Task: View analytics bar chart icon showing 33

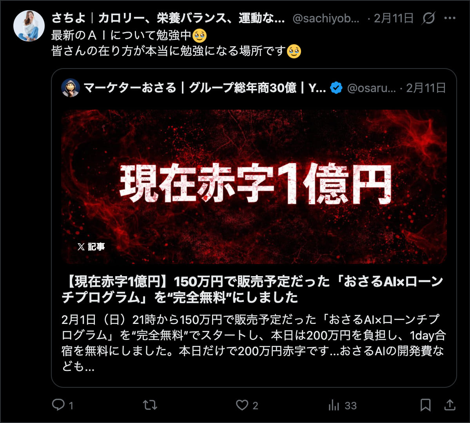Action: coord(334,405)
